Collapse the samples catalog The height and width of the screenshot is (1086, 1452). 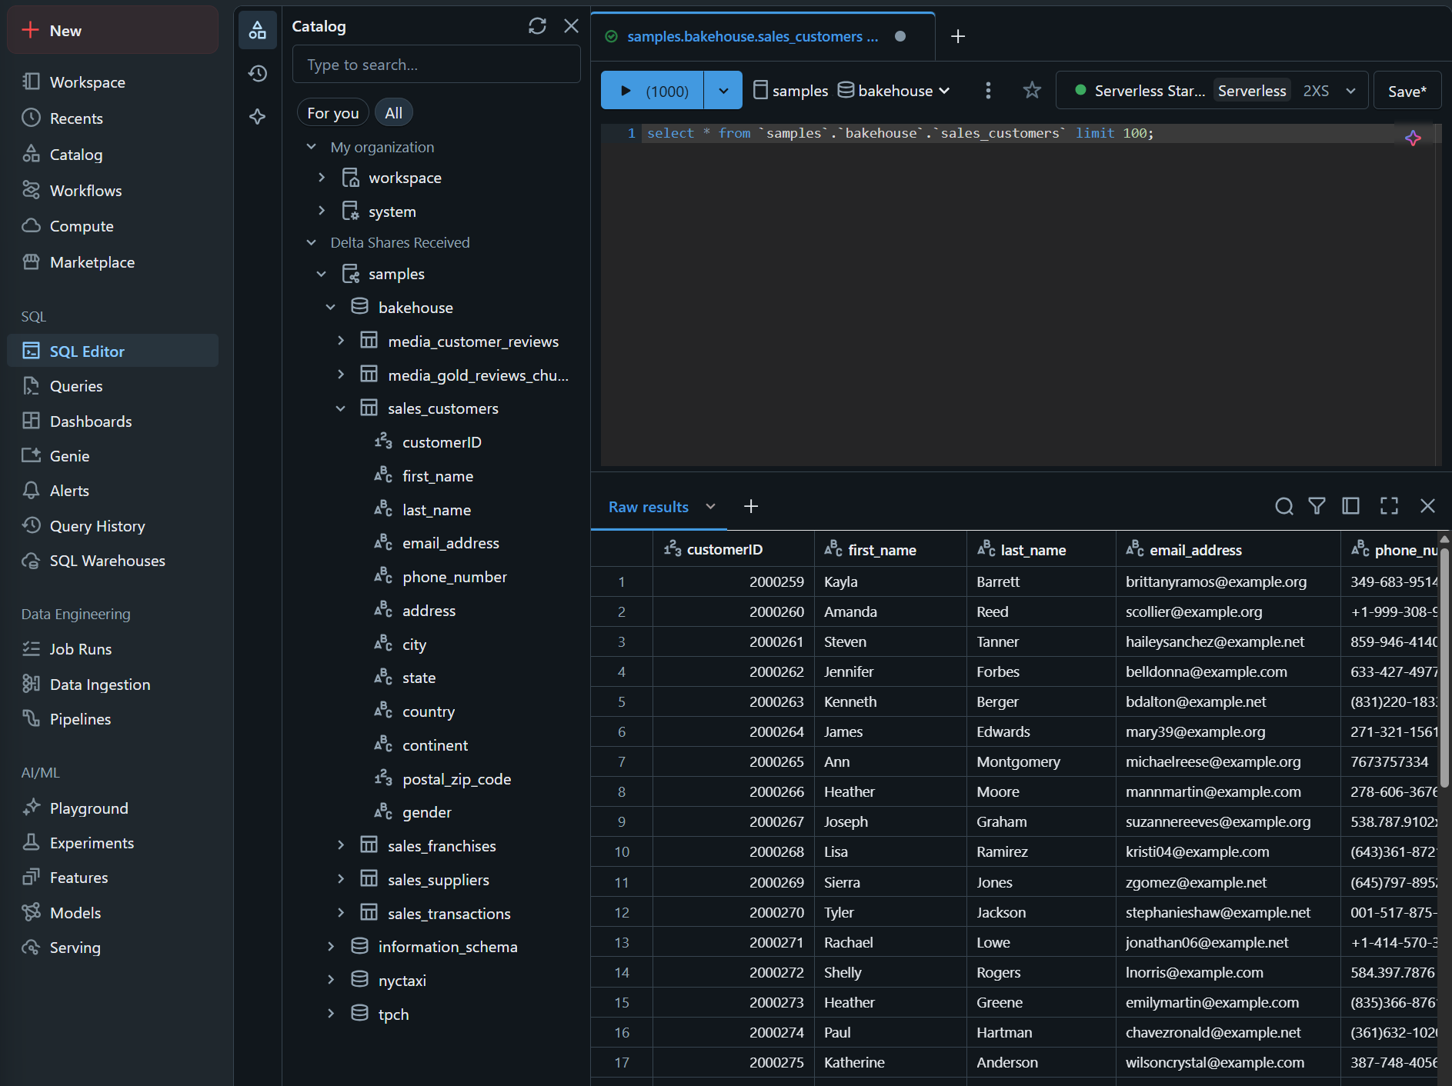[322, 274]
